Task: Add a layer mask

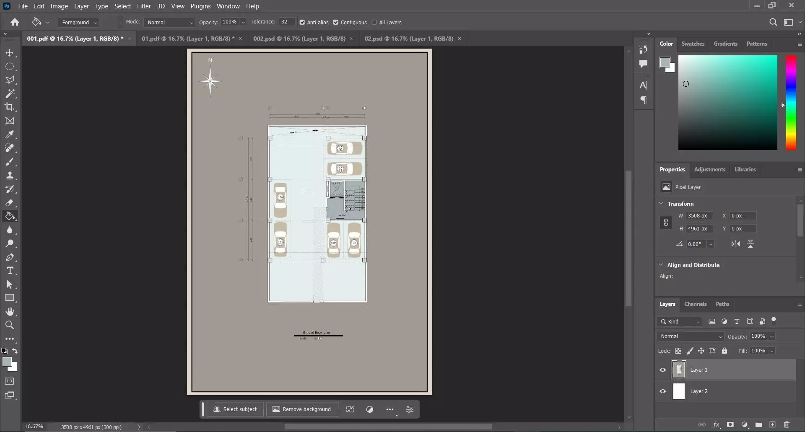Action: pyautogui.click(x=730, y=424)
